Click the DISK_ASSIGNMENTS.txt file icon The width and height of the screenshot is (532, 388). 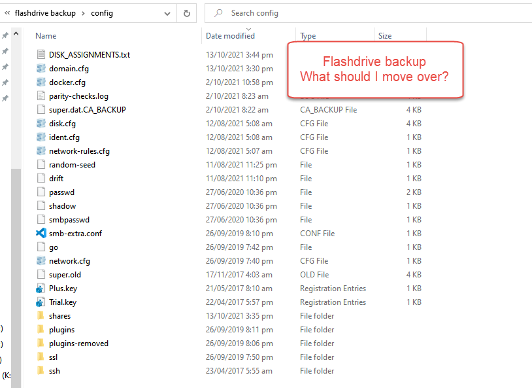coord(41,54)
